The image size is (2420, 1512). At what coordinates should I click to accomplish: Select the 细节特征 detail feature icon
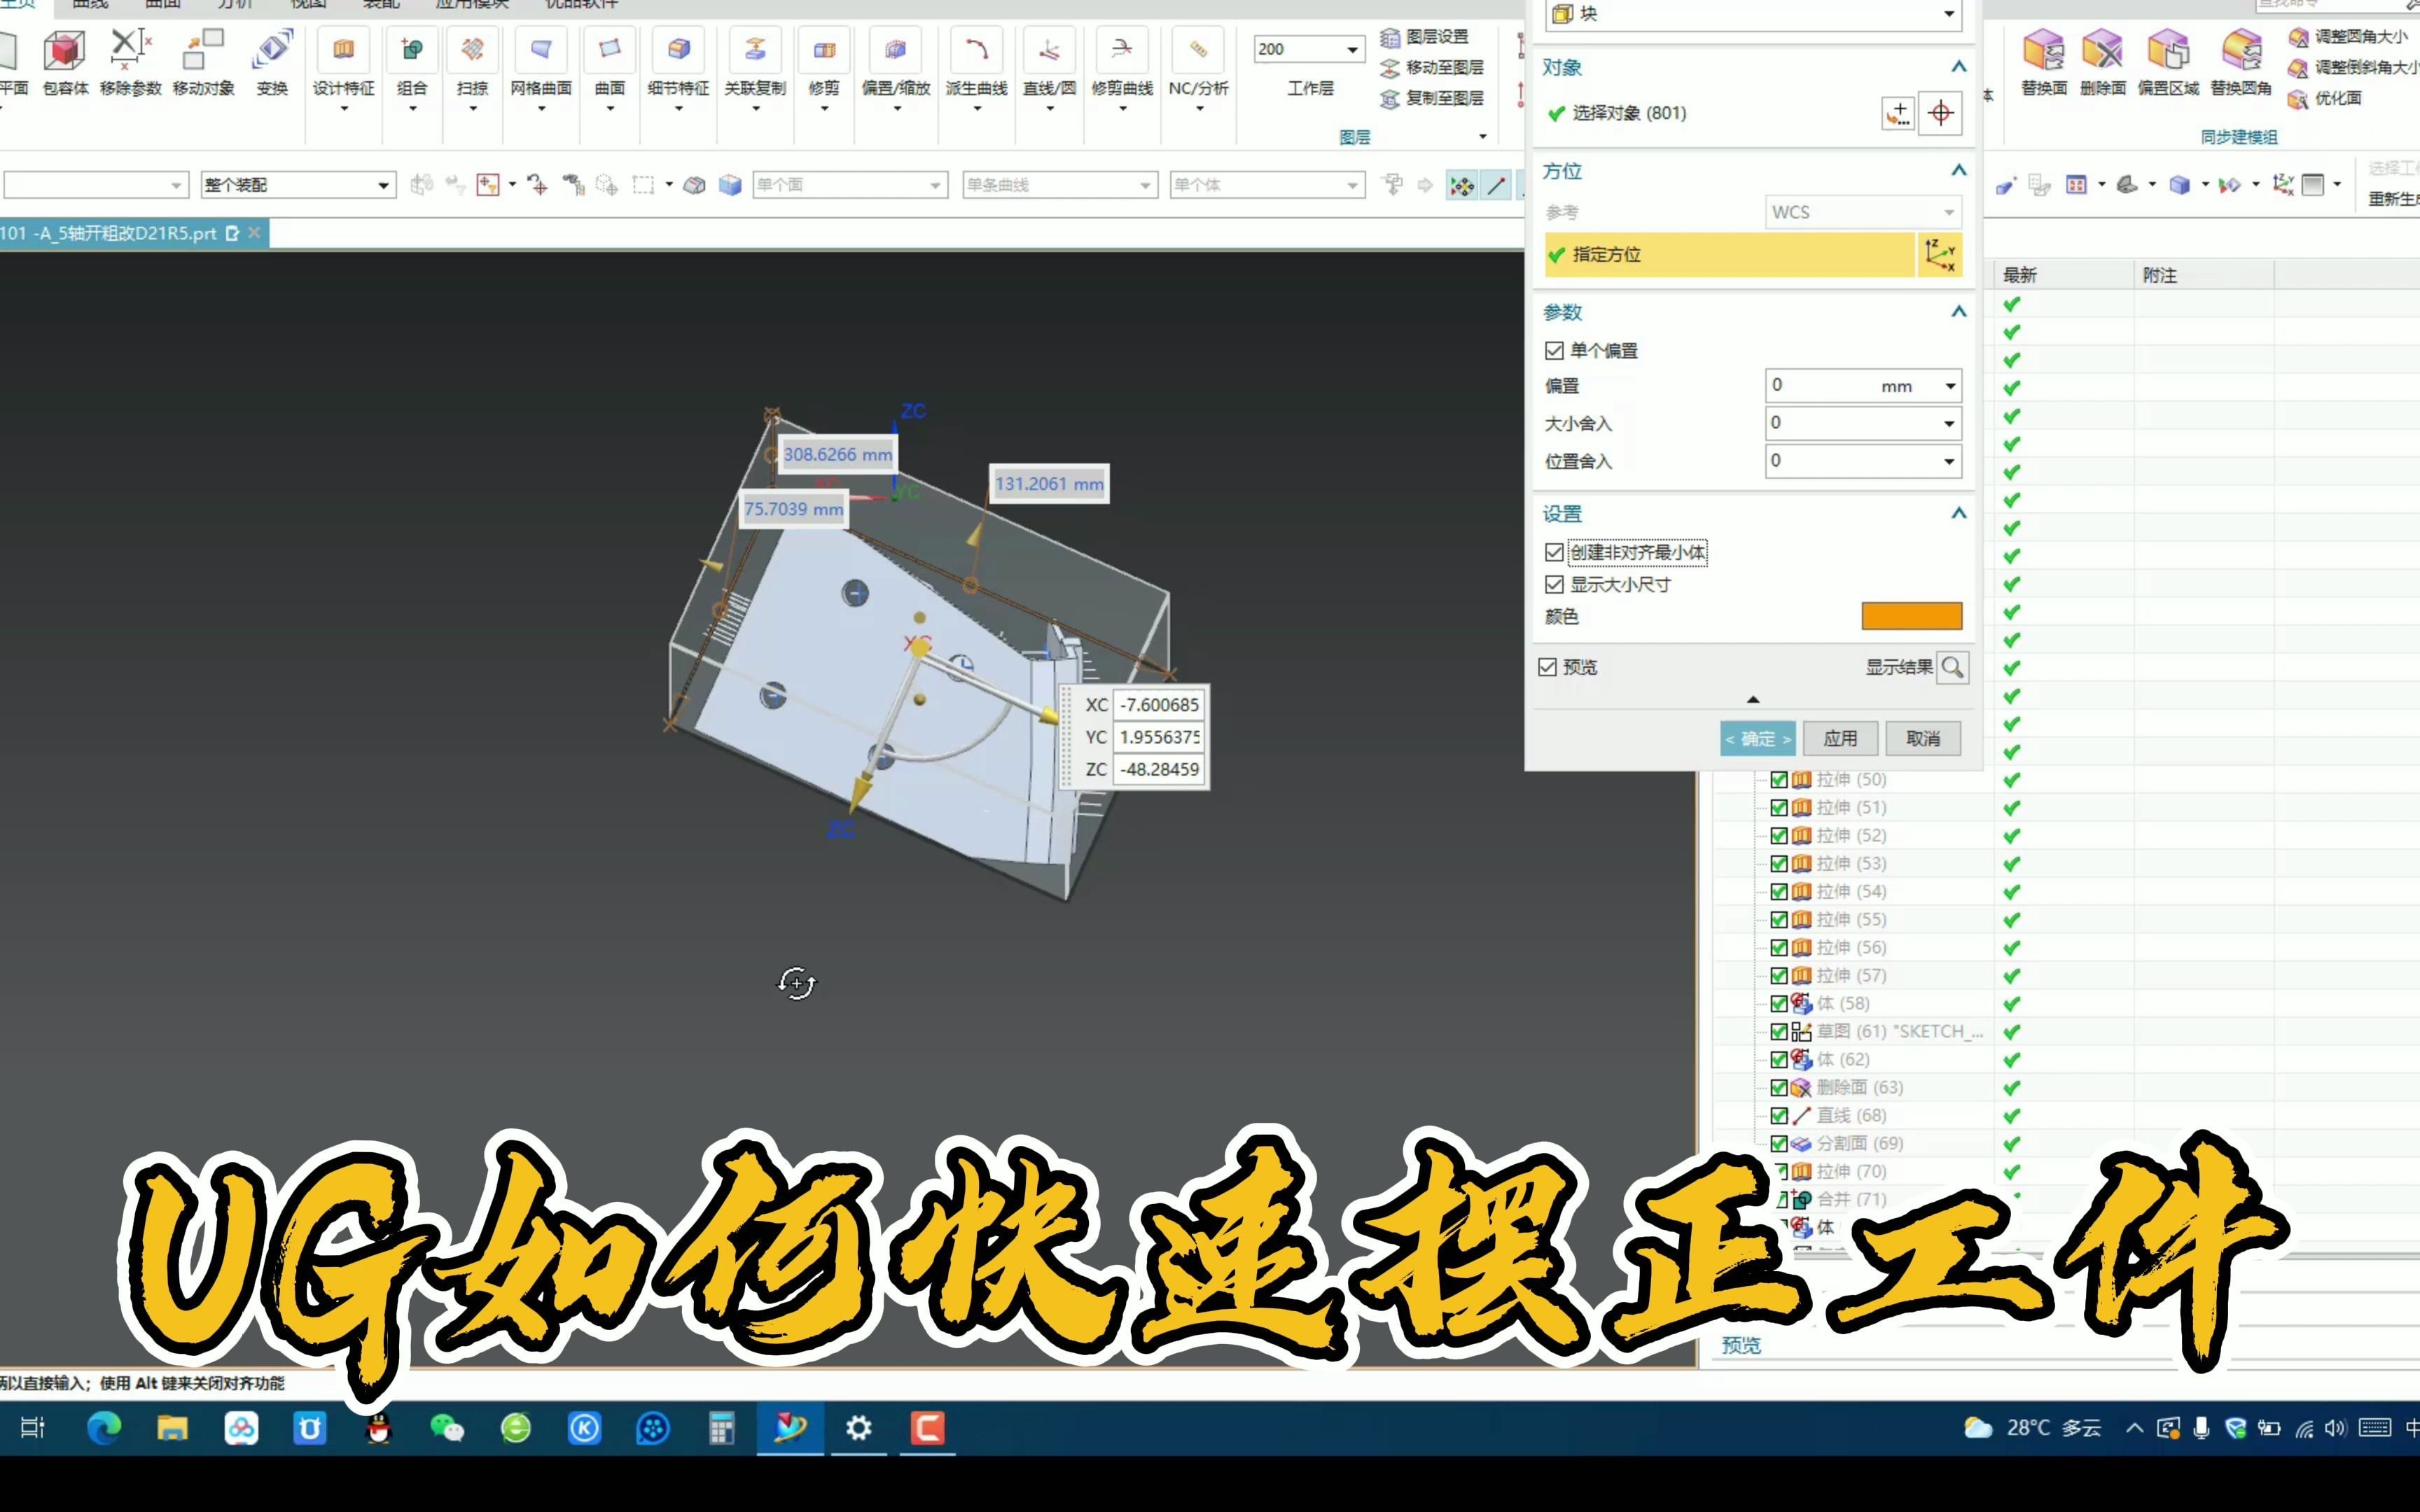679,50
